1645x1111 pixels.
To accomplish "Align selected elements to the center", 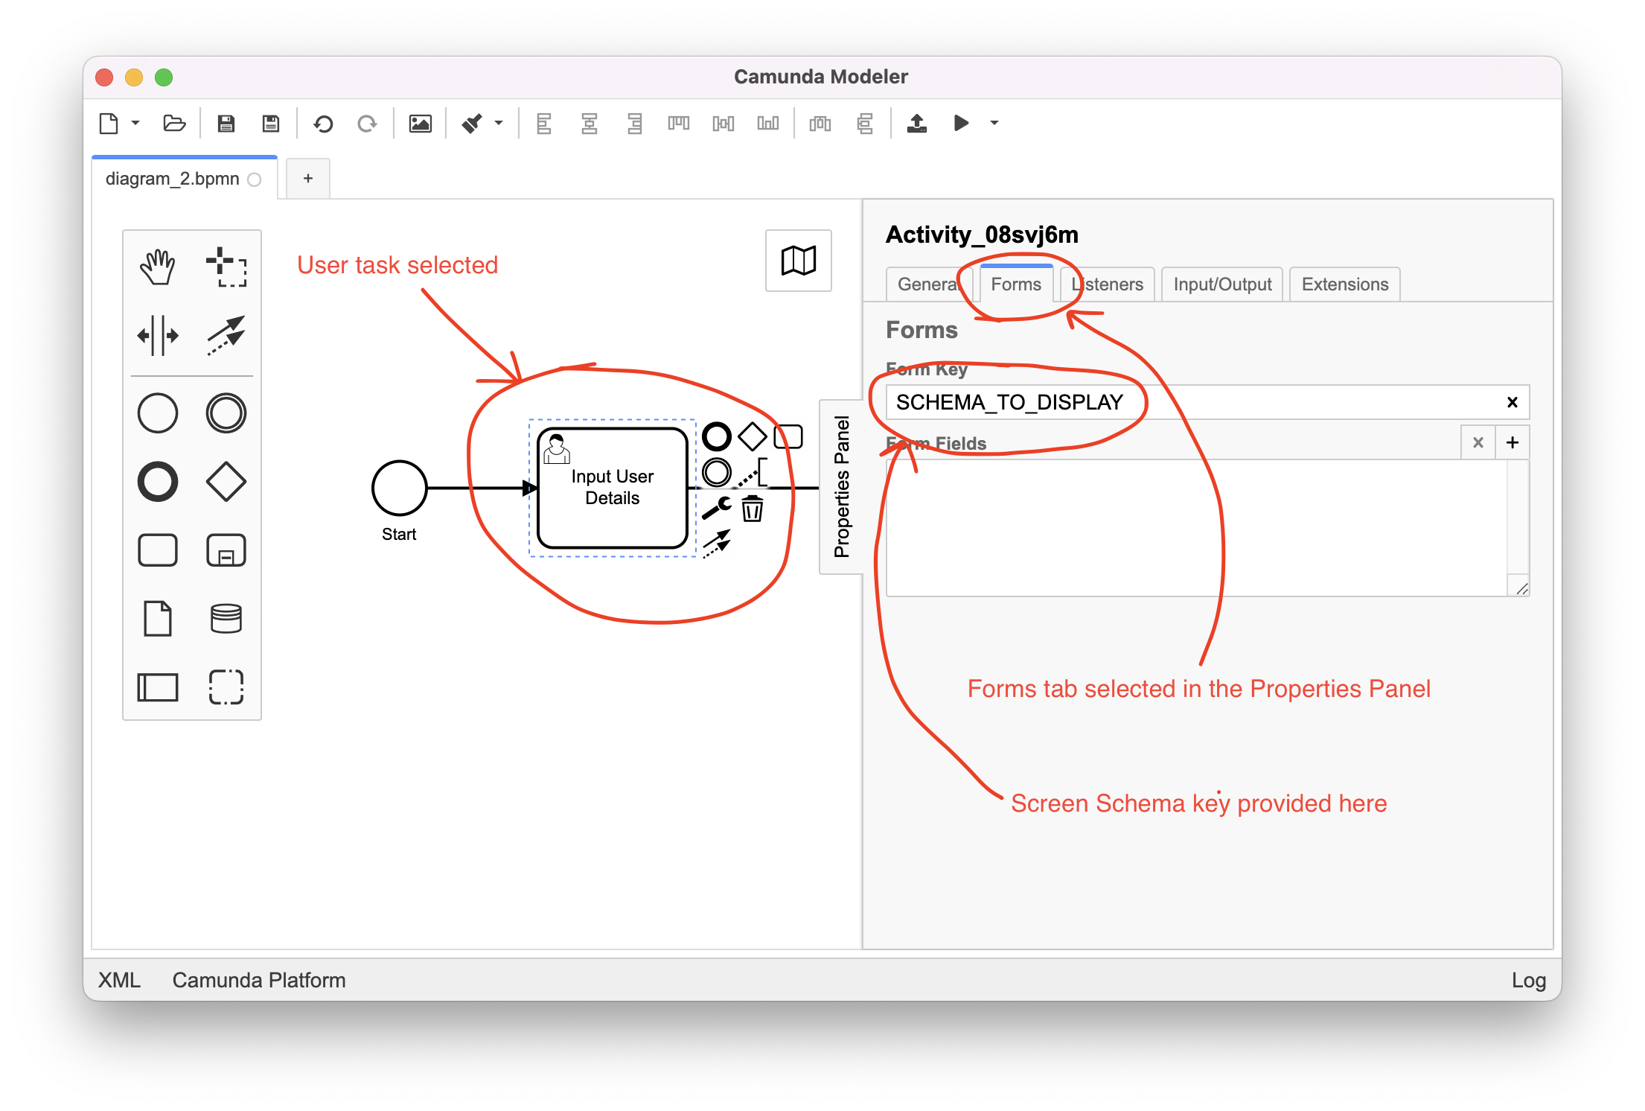I will 590,123.
